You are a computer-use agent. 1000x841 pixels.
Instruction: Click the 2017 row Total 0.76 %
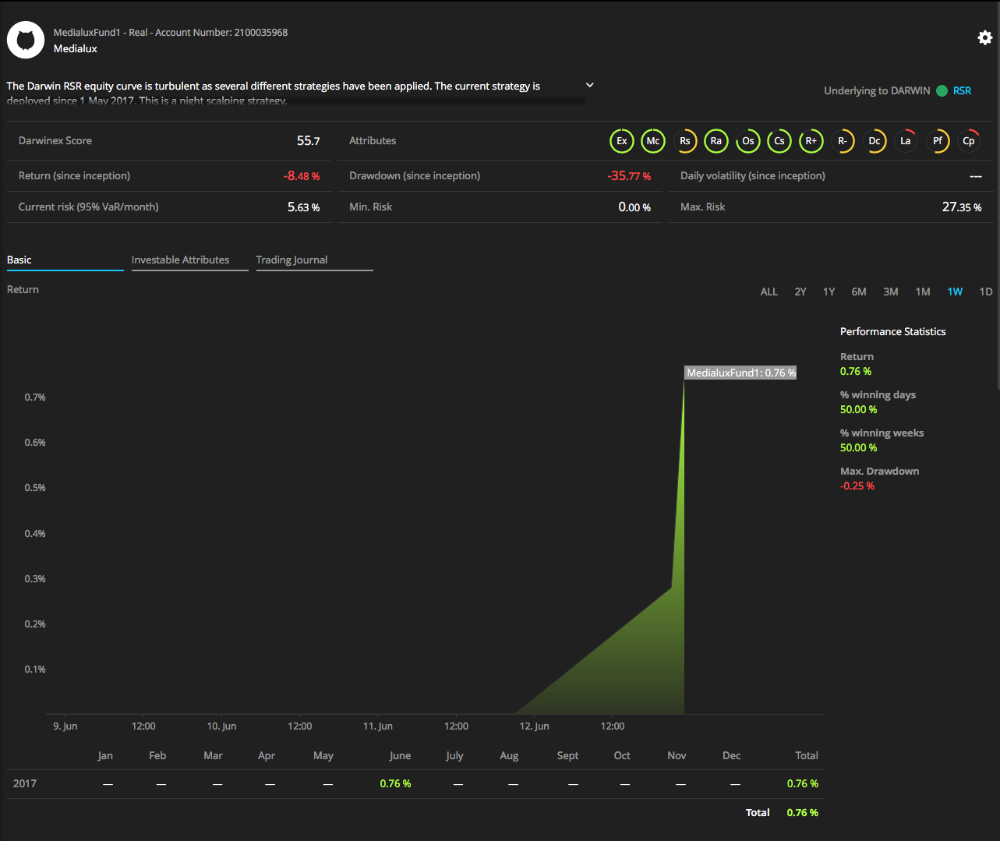pyautogui.click(x=803, y=783)
